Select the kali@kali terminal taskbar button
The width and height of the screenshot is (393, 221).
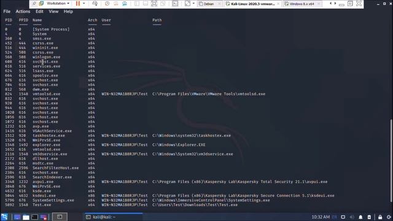(113, 217)
